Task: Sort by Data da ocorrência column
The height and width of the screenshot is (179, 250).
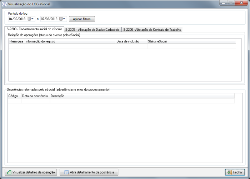Action: pos(35,96)
